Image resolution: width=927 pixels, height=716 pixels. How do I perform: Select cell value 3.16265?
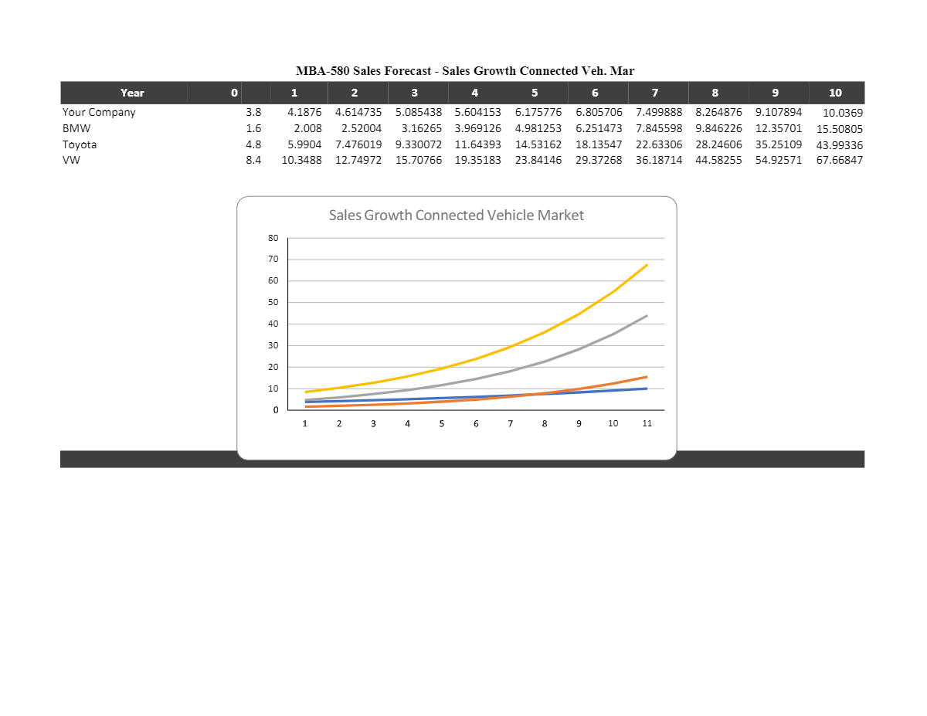click(422, 128)
